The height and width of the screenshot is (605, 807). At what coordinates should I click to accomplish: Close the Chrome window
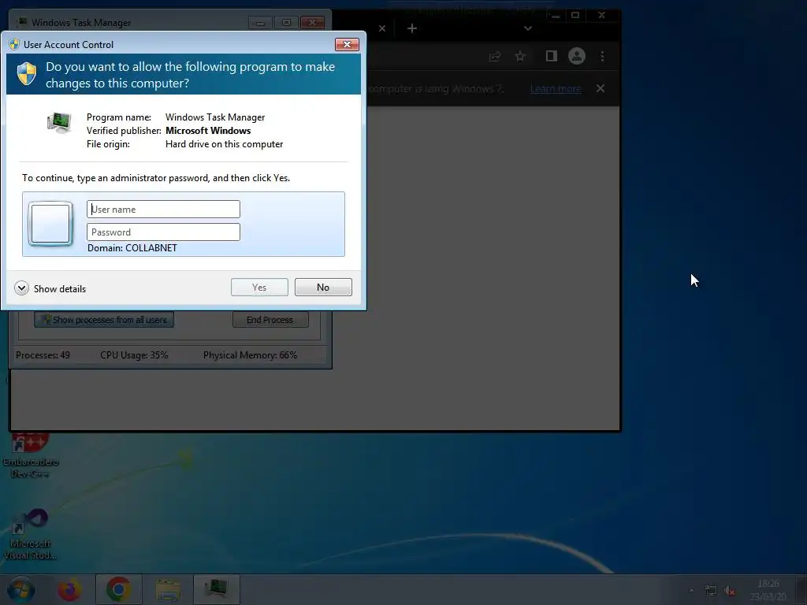coord(601,16)
